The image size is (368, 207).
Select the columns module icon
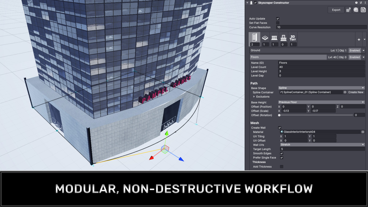tap(274, 37)
